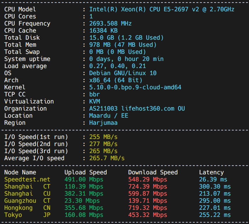
Task: Select the Shanghai CT node row
Action: 117,186
